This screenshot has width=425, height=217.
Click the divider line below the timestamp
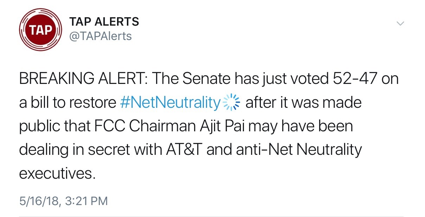pyautogui.click(x=211, y=216)
